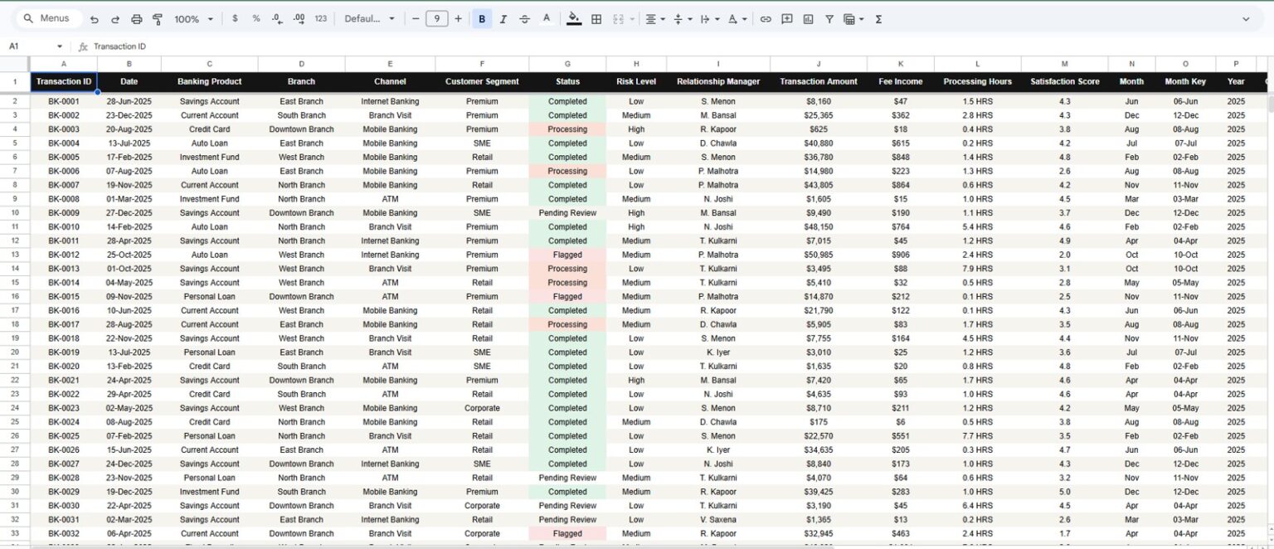Select the Relationship Manager header cell
Image resolution: width=1274 pixels, height=549 pixels.
(718, 81)
